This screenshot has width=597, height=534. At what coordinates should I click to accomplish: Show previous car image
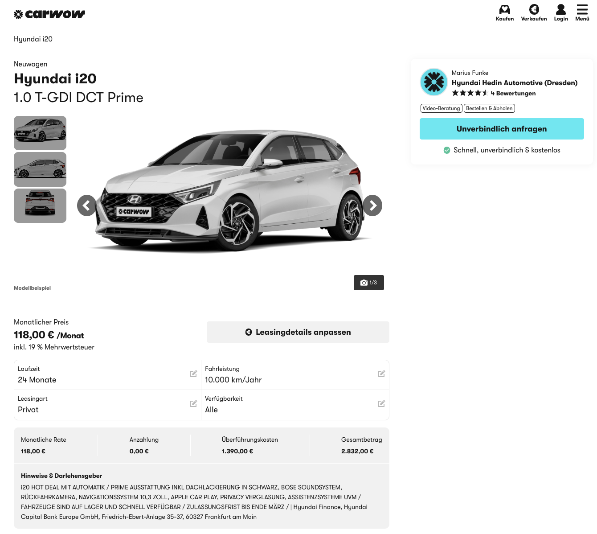tap(87, 205)
